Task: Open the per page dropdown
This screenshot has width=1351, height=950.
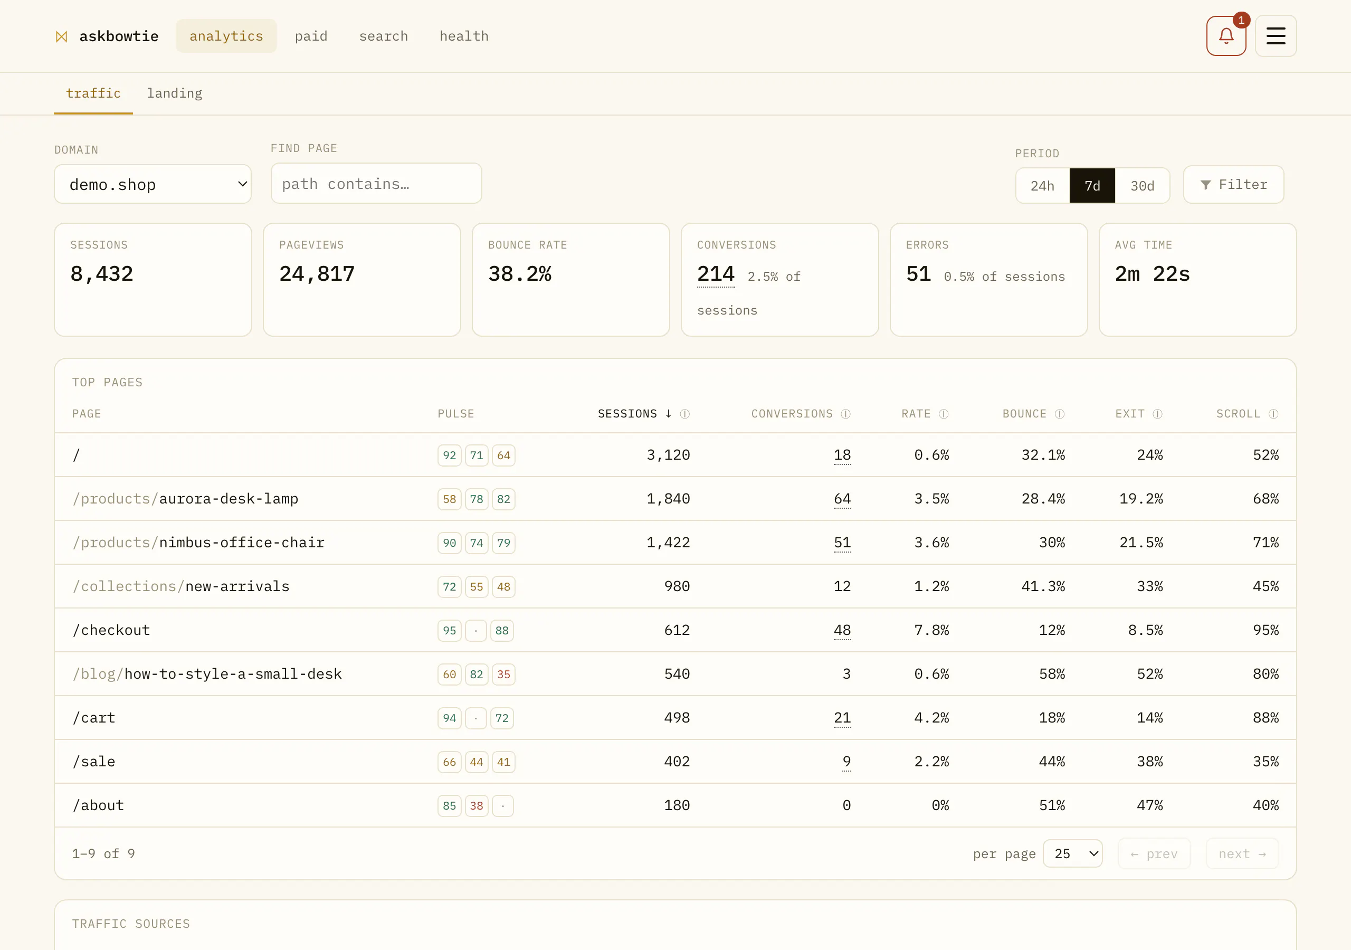Action: click(1072, 853)
